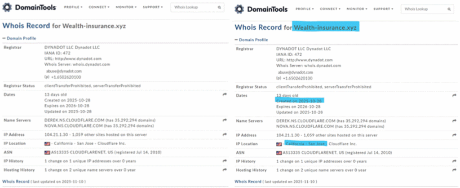Click 'Whois Server: whois.dynadot.com' text, left page
This screenshot has width=460, height=188.
click(77, 64)
